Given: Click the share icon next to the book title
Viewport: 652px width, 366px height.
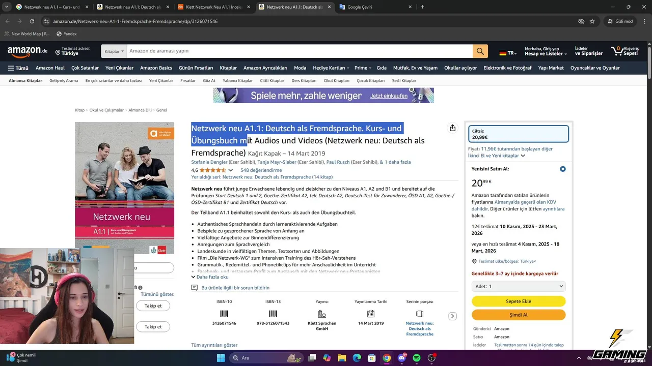Looking at the screenshot, I should point(452,128).
